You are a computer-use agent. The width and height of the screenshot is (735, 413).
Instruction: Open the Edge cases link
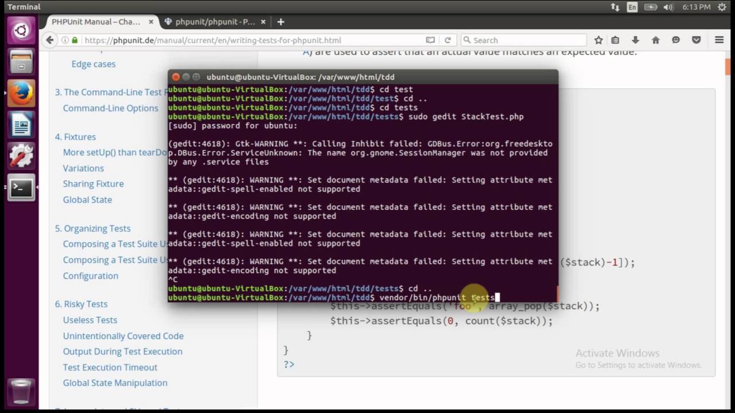(94, 64)
